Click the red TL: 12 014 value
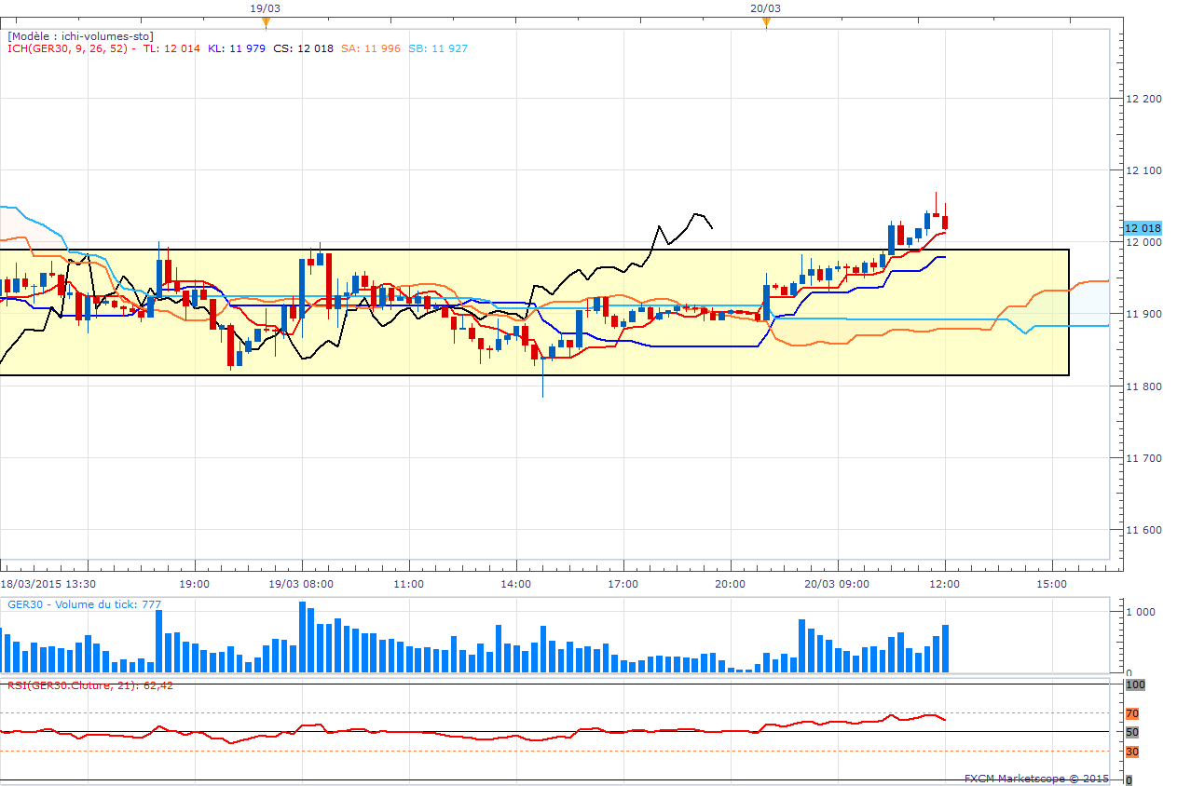1177x786 pixels. click(x=173, y=48)
